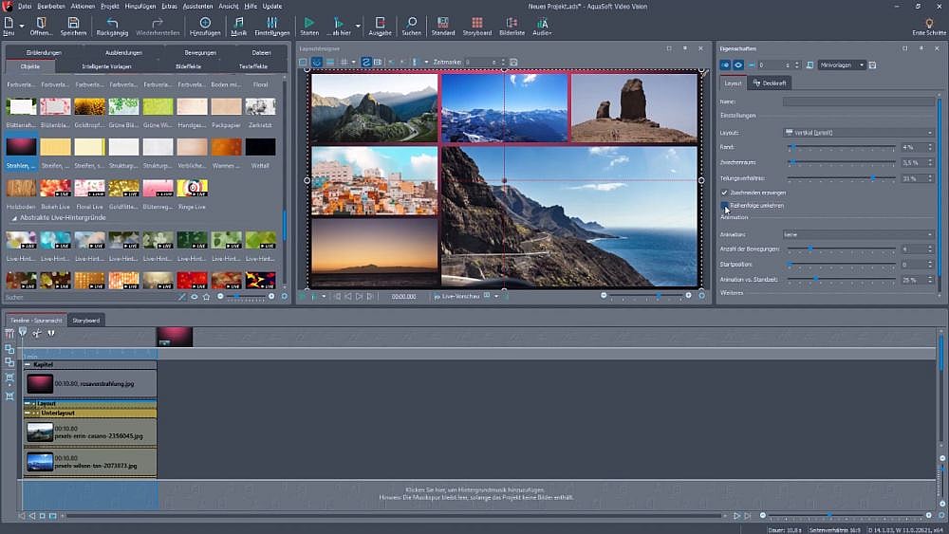
Task: Start playback with the Starten icon
Action: point(309,23)
